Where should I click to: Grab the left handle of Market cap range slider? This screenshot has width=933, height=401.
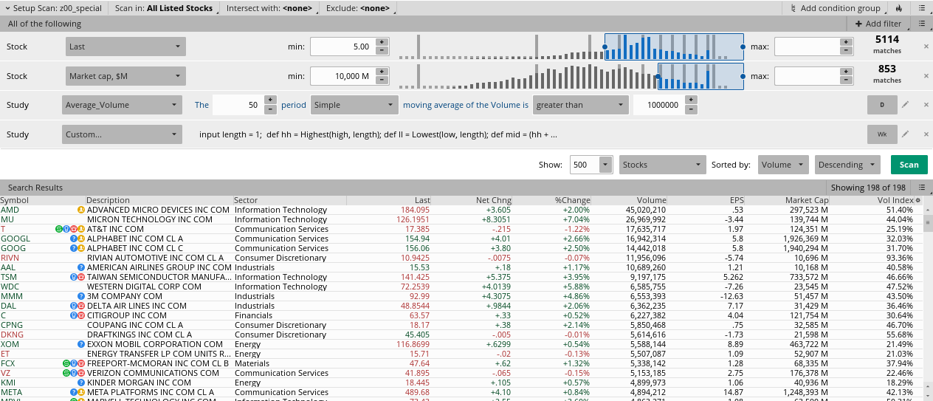tap(658, 76)
